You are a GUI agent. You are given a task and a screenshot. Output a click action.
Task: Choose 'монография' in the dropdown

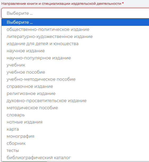75,136
